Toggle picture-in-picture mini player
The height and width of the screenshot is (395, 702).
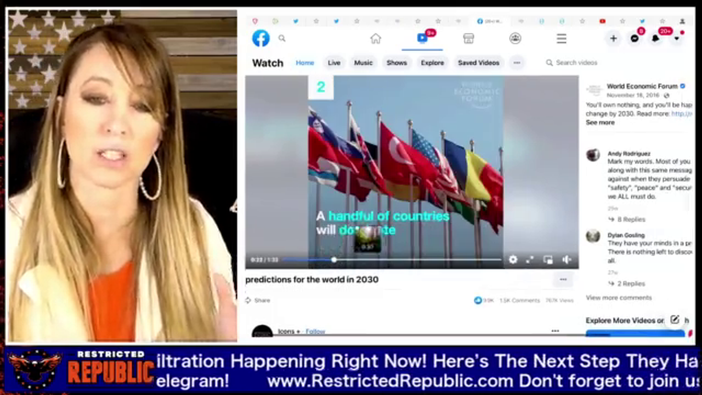[548, 259]
